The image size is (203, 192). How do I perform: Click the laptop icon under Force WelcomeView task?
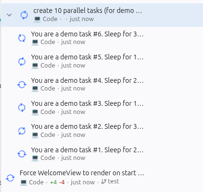(x=23, y=182)
